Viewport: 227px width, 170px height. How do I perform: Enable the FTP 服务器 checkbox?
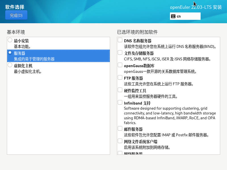tap(120, 77)
